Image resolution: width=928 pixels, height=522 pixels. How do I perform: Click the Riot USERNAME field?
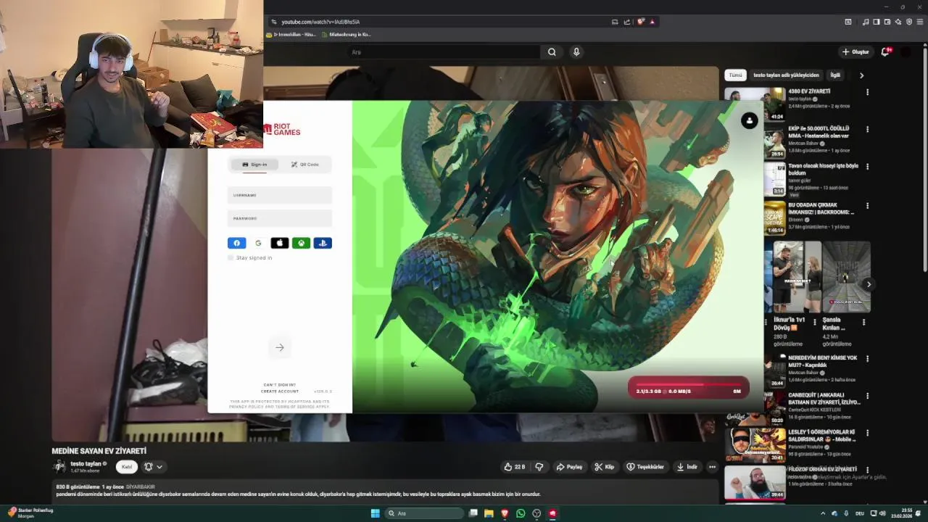tap(280, 195)
